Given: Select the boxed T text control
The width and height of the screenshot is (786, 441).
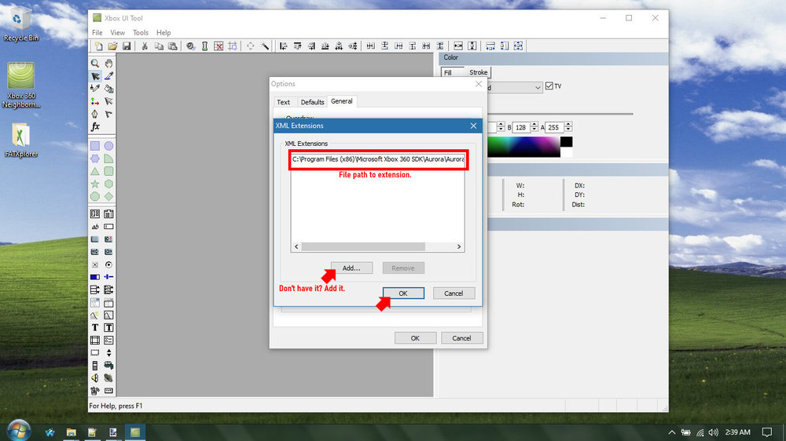Looking at the screenshot, I should tap(108, 327).
